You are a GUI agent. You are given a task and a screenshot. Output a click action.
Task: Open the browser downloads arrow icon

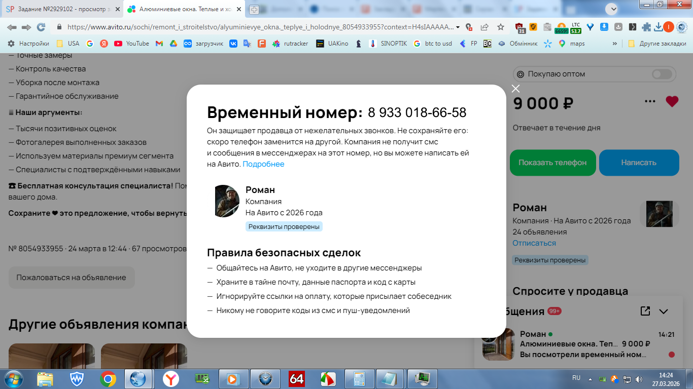[x=658, y=27]
